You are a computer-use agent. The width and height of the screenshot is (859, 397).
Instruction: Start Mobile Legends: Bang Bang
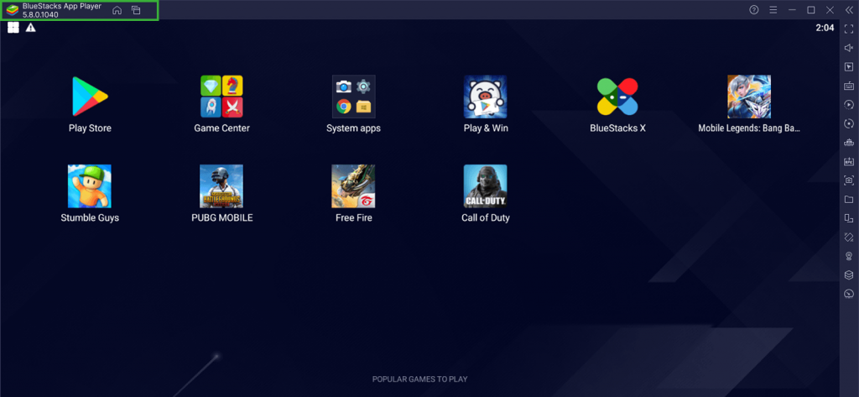pos(749,97)
